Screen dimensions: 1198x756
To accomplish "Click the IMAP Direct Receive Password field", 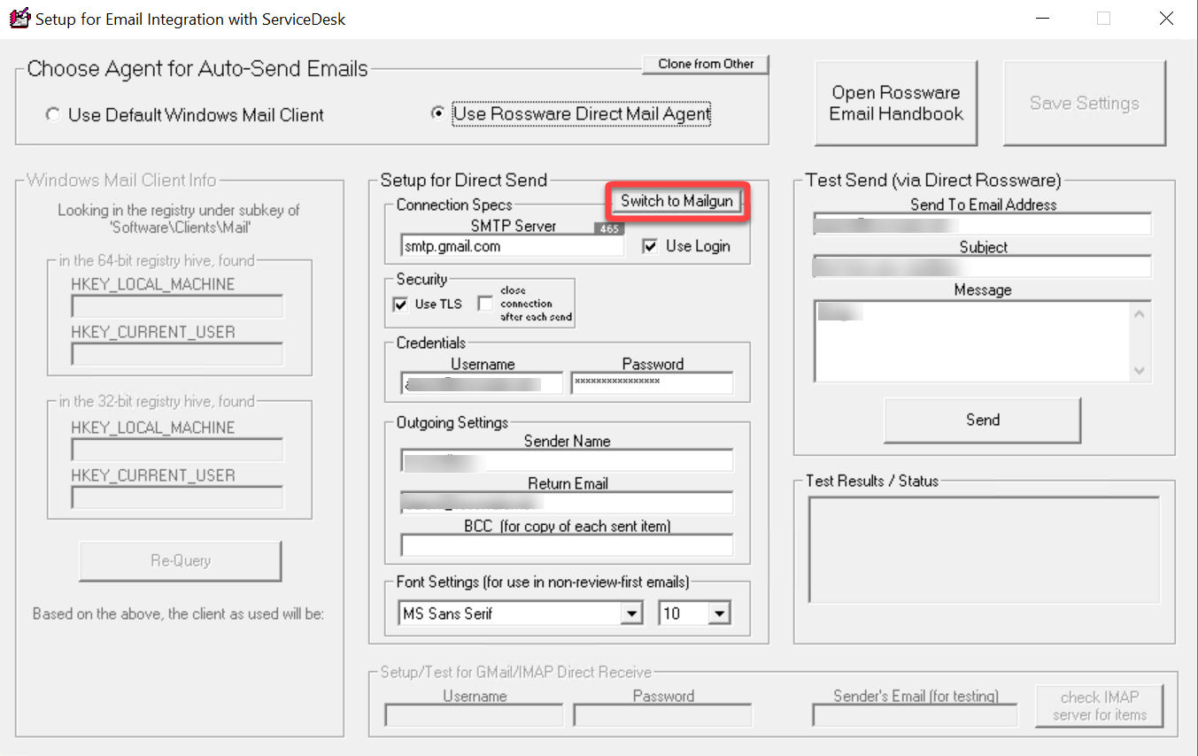I will click(663, 715).
